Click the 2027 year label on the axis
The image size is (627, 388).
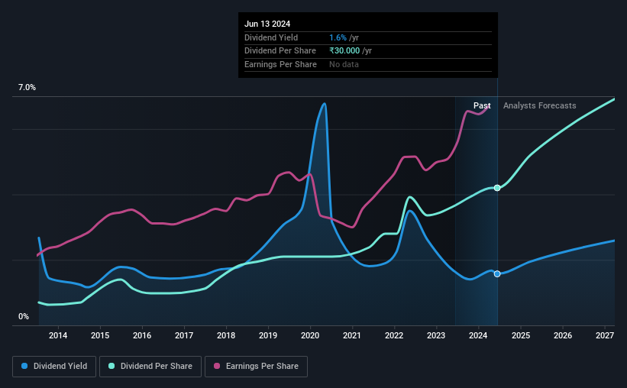pos(605,335)
